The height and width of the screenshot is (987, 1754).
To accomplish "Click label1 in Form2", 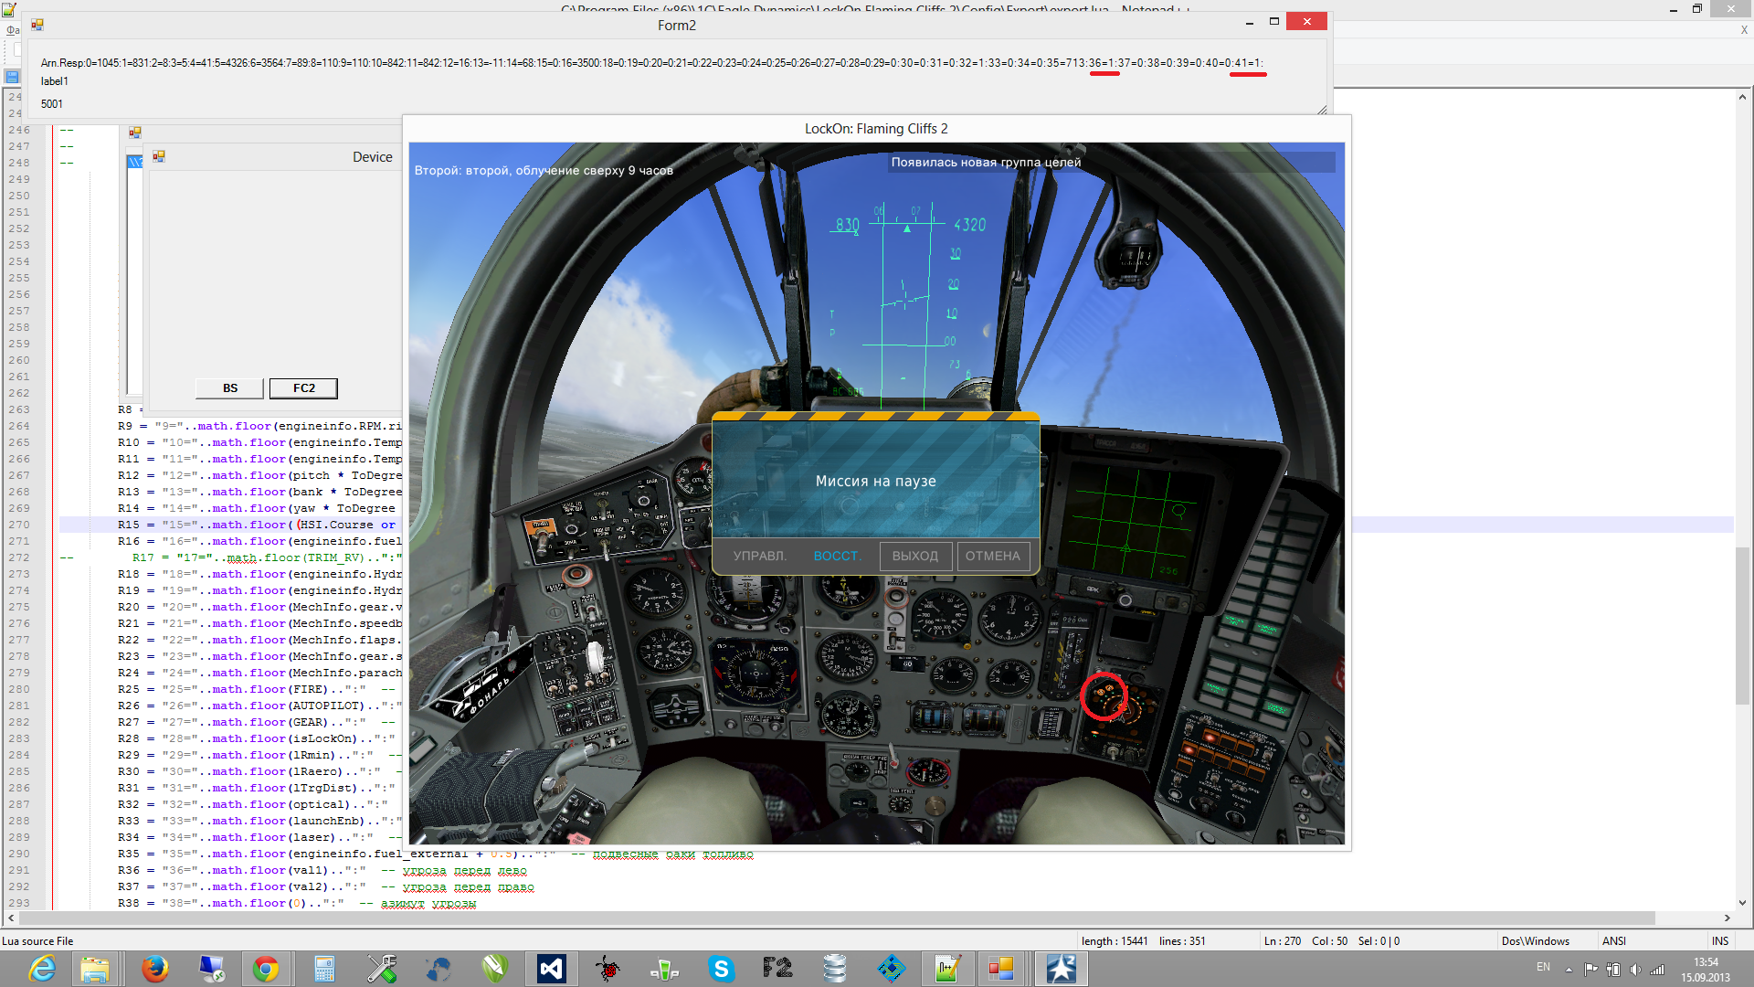I will [x=55, y=81].
